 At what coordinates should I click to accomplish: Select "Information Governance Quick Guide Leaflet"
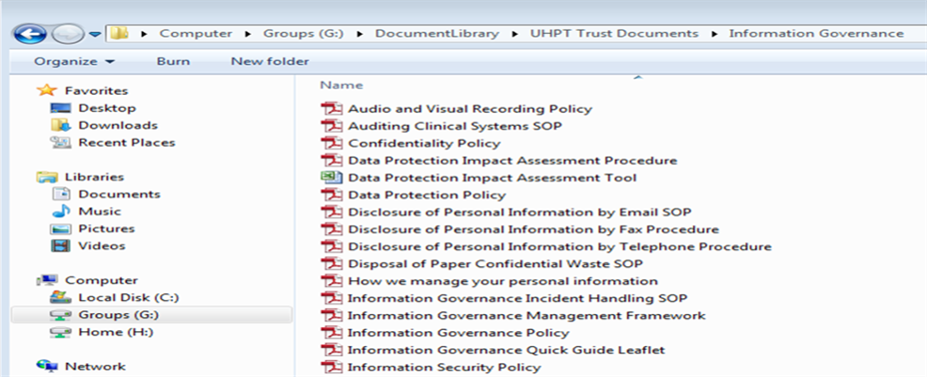(x=506, y=349)
